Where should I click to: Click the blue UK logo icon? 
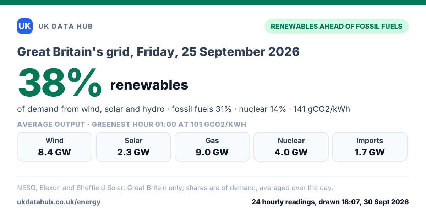pyautogui.click(x=25, y=26)
